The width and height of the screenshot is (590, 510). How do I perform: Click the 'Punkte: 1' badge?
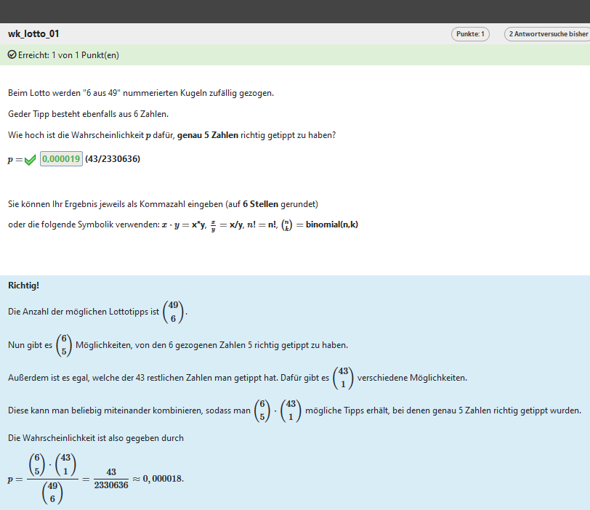pos(471,34)
